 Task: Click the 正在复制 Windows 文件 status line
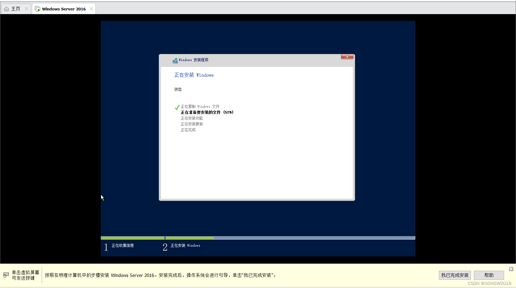point(200,106)
